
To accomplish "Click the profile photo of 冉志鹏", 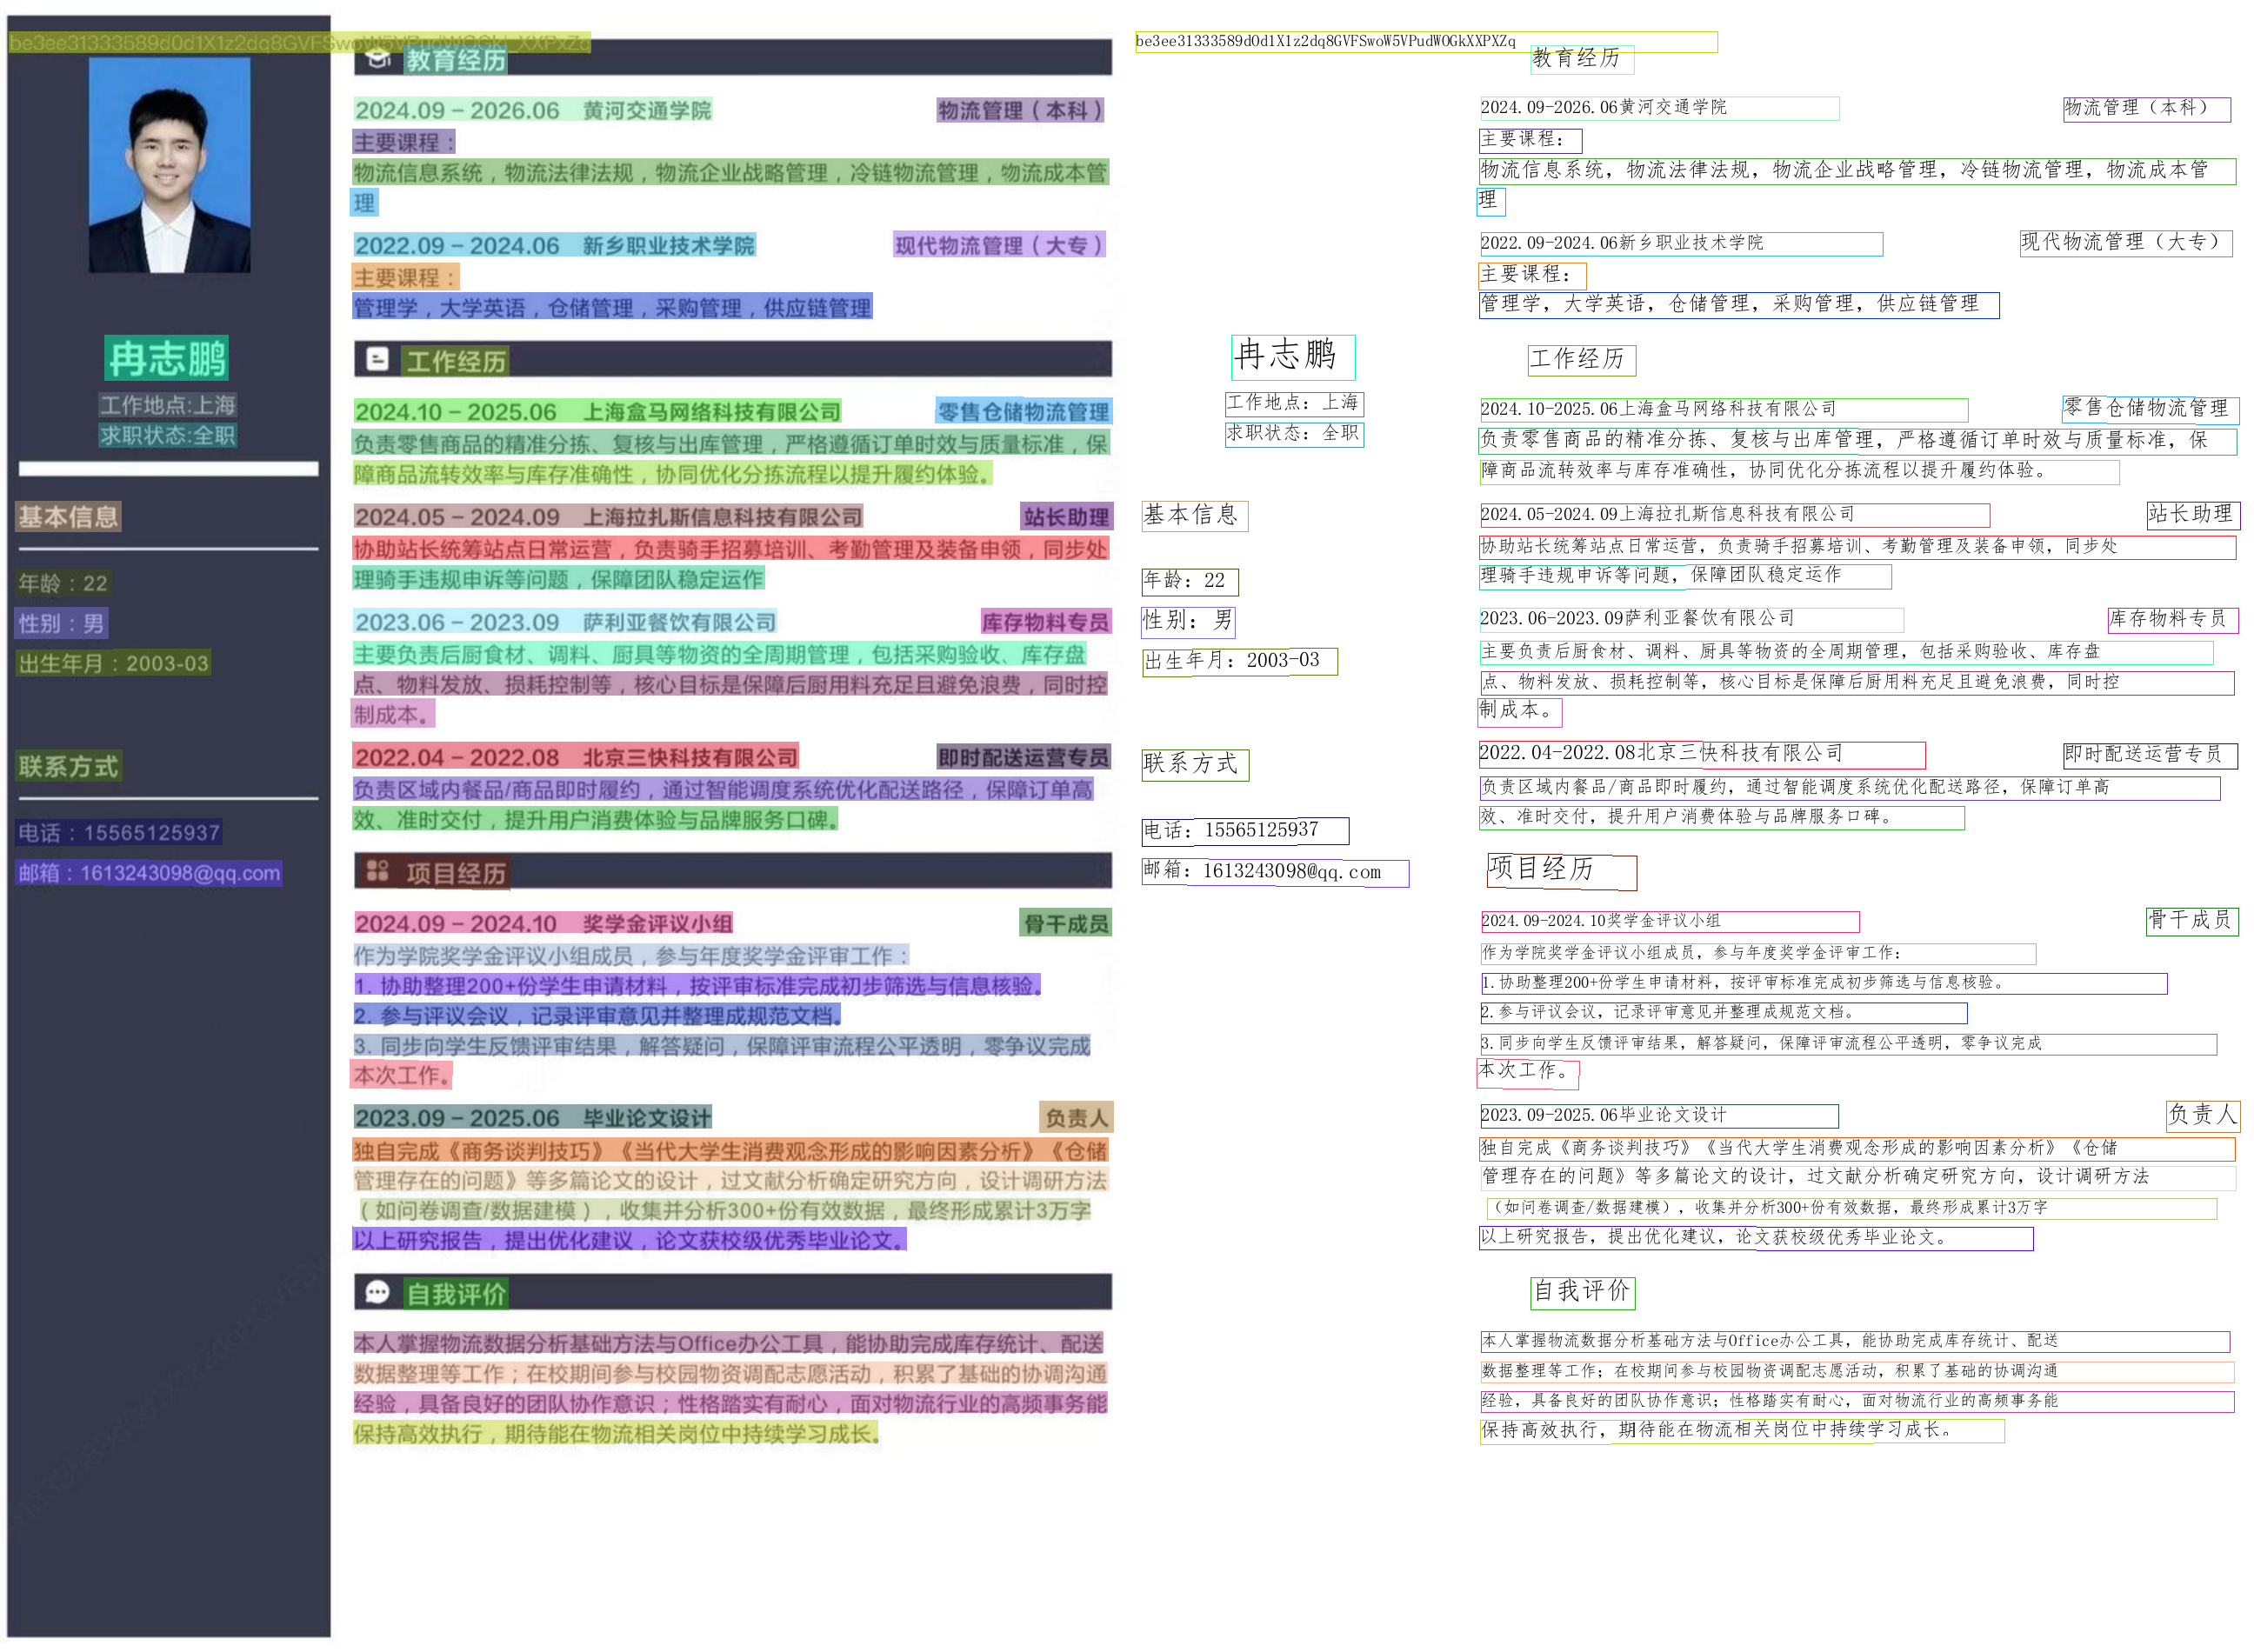I will pyautogui.click(x=169, y=165).
